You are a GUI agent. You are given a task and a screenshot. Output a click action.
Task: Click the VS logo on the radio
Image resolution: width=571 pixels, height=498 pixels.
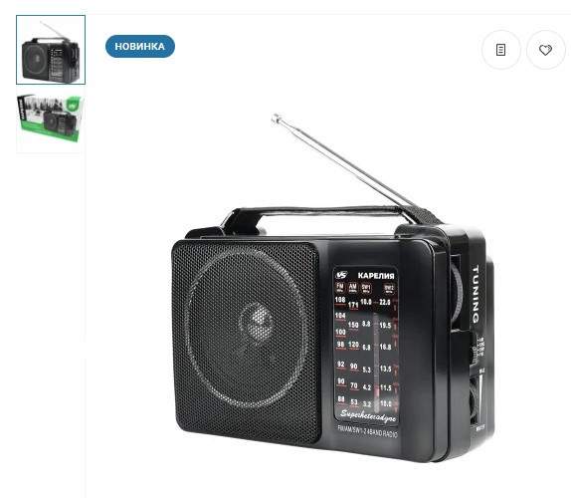tap(341, 275)
